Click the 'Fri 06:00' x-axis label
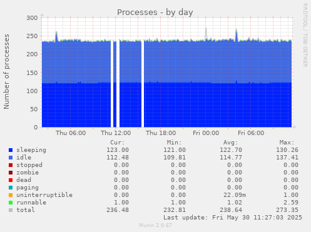This screenshot has height=232, width=311. click(251, 133)
